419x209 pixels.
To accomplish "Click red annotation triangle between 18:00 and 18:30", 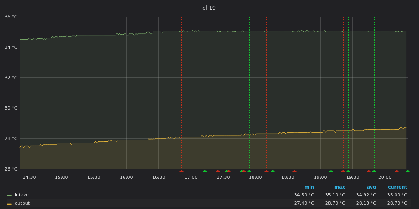I will point(266,171).
